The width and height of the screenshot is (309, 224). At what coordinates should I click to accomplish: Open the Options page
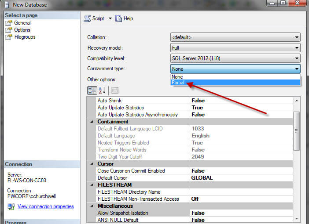point(22,30)
